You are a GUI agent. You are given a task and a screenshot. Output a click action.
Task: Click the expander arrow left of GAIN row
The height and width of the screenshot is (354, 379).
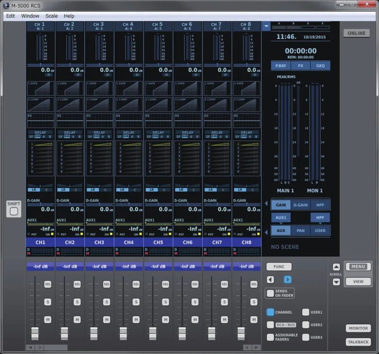pyautogui.click(x=266, y=204)
